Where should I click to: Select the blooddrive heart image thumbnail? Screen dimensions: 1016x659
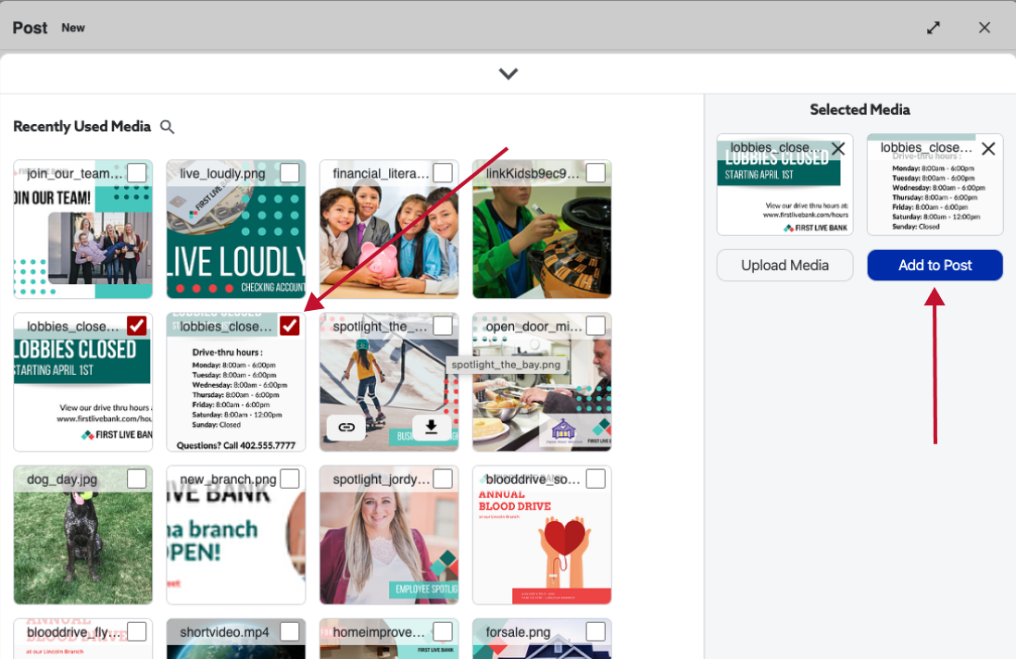(542, 546)
